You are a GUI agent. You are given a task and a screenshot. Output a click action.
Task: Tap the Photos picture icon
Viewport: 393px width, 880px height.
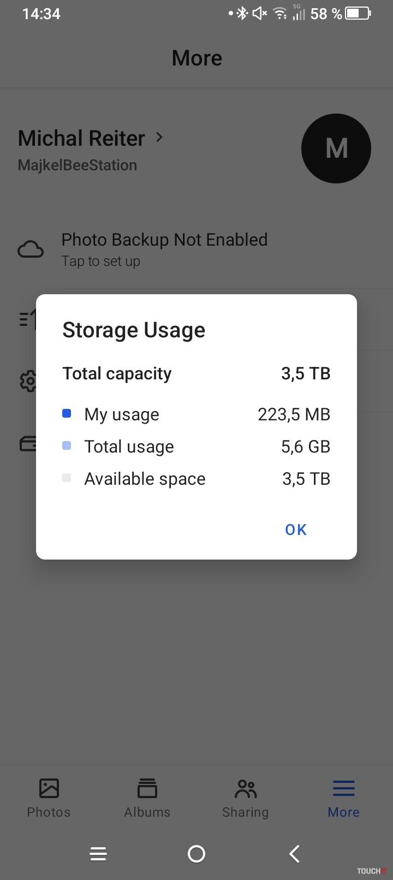click(x=49, y=788)
